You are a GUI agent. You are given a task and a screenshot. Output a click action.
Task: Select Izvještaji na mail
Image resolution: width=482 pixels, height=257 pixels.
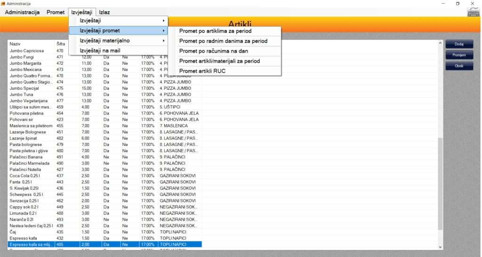[x=118, y=51]
